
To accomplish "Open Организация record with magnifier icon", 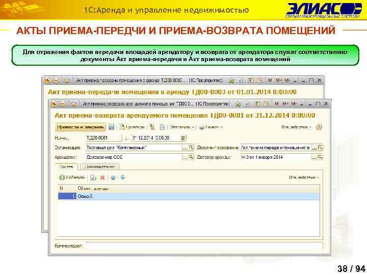I will pos(191,148).
